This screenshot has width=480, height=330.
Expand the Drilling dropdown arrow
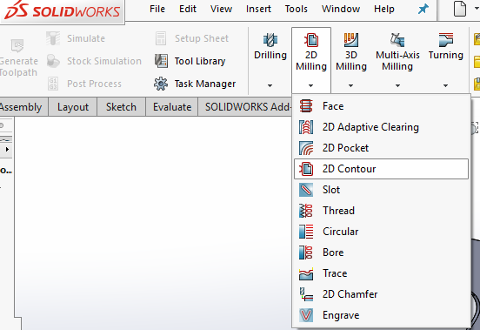tap(270, 86)
